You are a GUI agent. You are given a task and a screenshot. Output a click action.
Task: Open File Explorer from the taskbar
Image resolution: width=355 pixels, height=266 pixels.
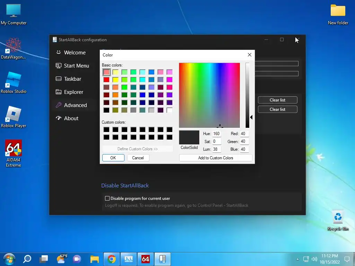[94, 259]
